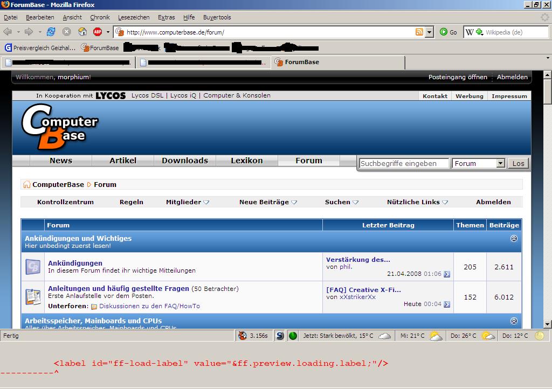Stop loading with the stop icon
This screenshot has height=389, width=552.
coord(66,32)
